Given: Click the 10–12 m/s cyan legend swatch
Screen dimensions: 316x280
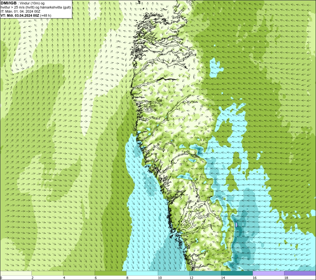Looking at the screenshot, I should 174,273.
